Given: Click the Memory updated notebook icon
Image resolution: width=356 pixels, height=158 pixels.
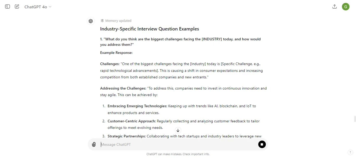Looking at the screenshot, I should point(102,21).
